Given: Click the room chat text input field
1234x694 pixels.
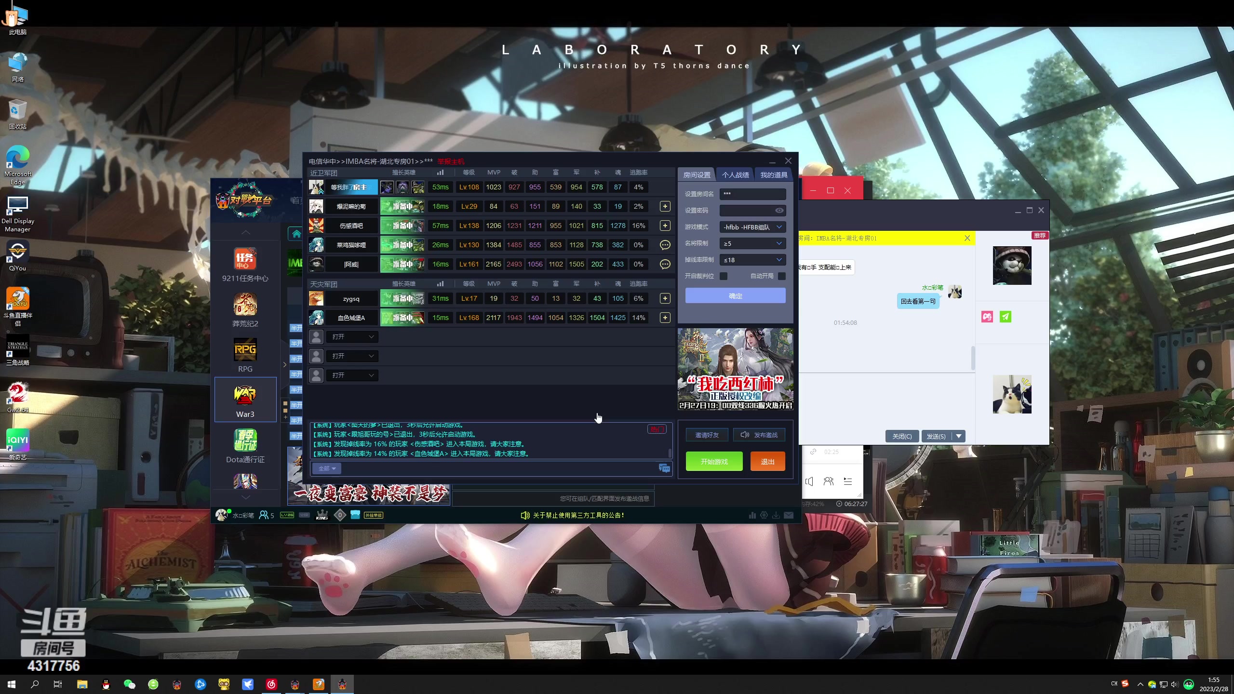Looking at the screenshot, I should [499, 468].
